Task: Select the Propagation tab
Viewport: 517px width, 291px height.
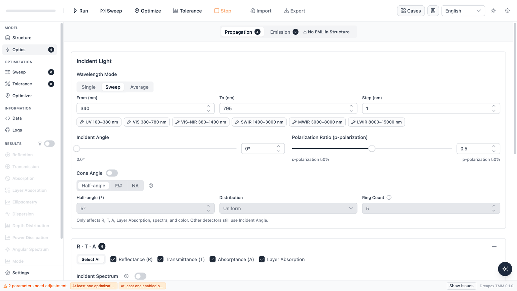Action: click(242, 32)
